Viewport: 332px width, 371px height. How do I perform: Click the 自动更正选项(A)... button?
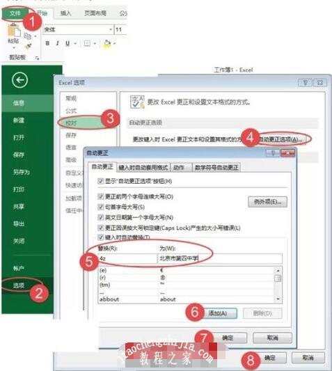tap(280, 139)
